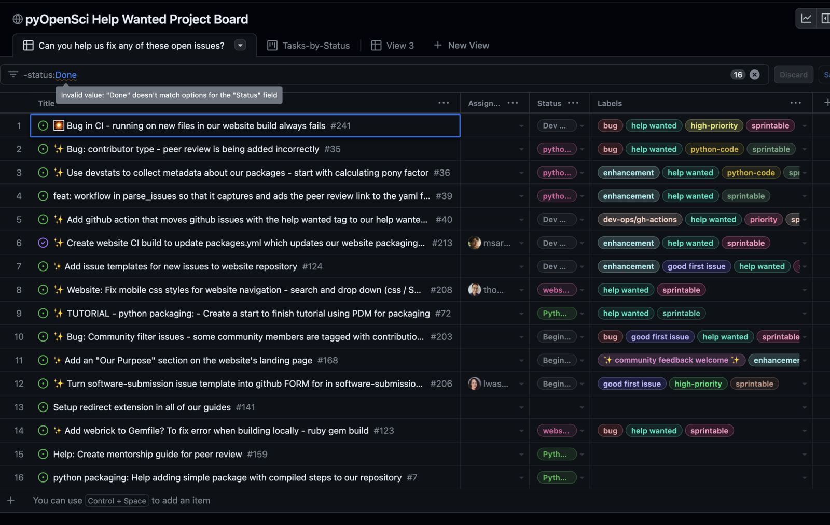The width and height of the screenshot is (830, 525).
Task: Click the open issue icon for issue #7
Action: pos(44,477)
